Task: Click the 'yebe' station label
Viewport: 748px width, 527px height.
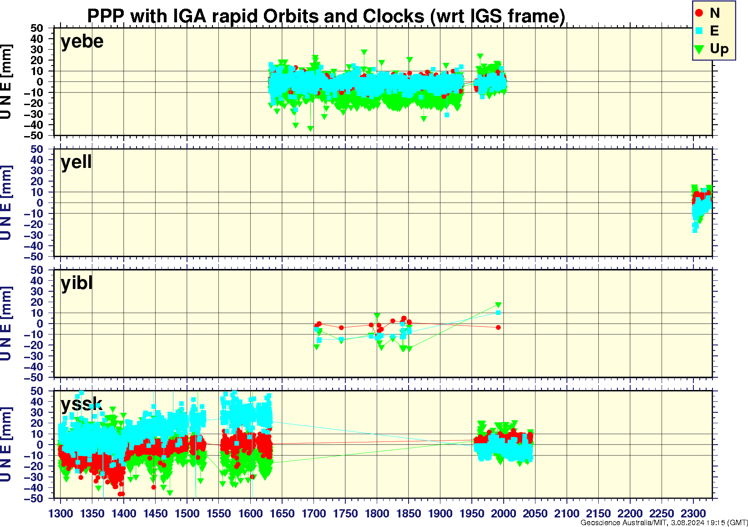Action: (82, 41)
